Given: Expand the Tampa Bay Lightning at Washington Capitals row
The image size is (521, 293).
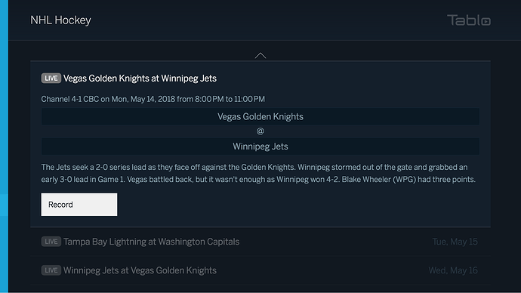Looking at the screenshot, I should (260, 242).
